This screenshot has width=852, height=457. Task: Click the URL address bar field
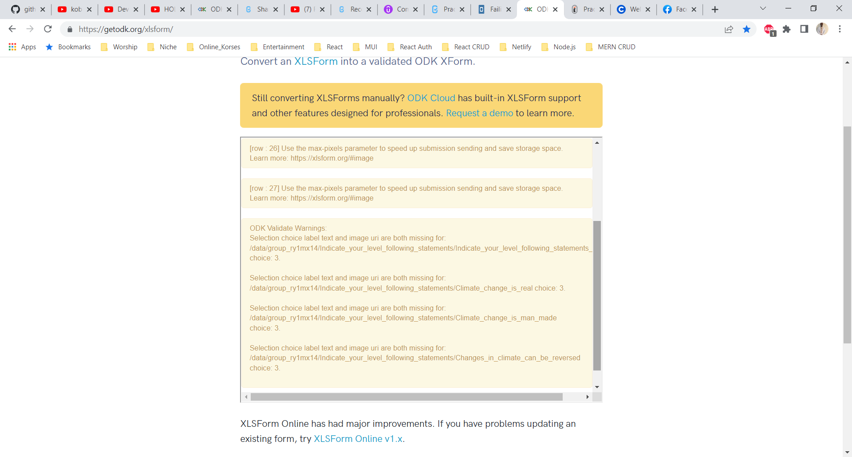355,29
